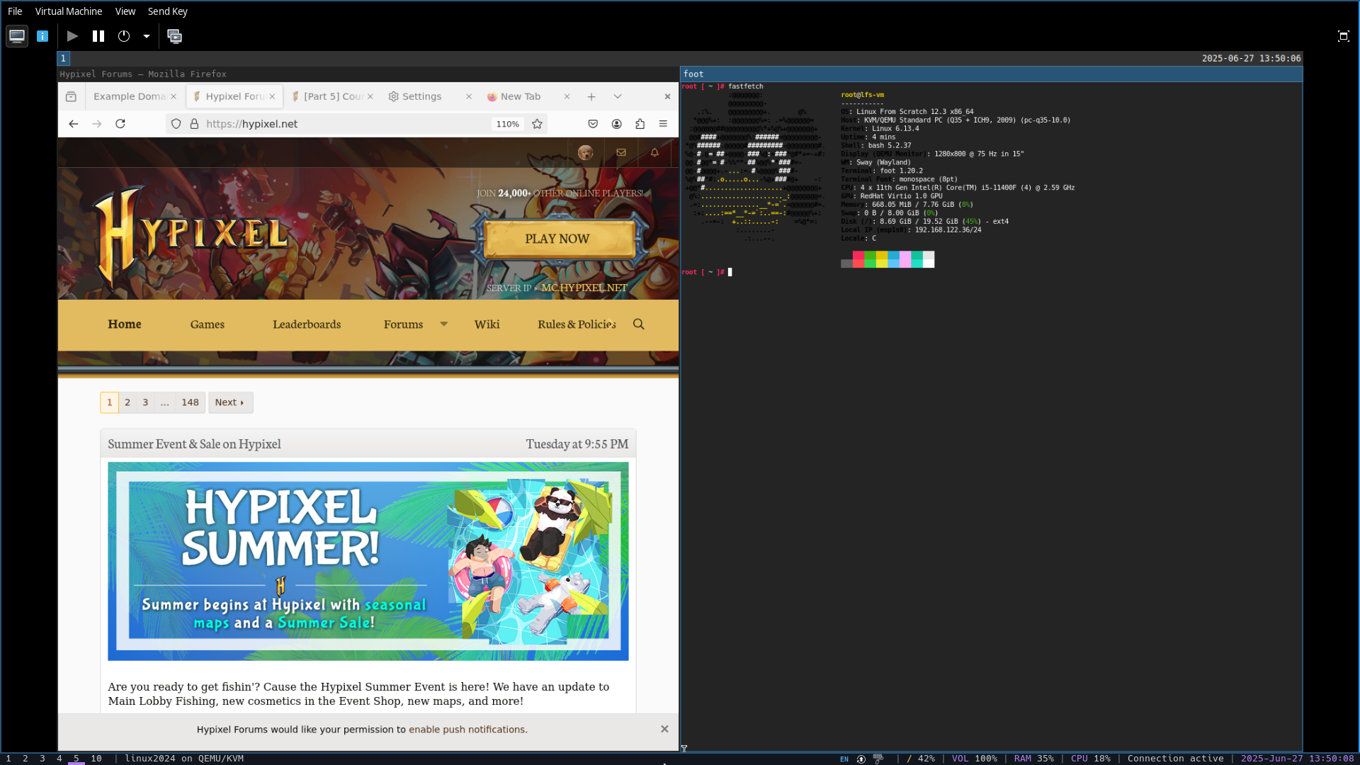Open shutdown options dropdown arrow

147,36
